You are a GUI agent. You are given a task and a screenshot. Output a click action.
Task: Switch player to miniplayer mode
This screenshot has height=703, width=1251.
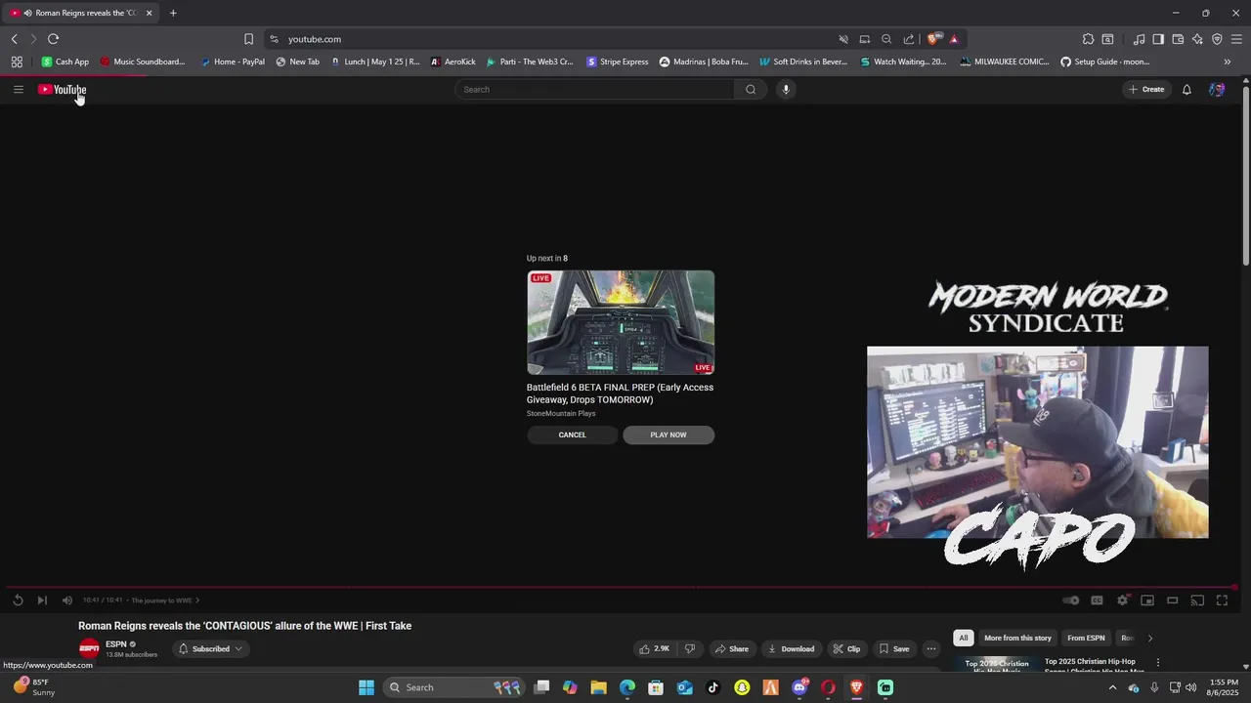coord(1147,600)
